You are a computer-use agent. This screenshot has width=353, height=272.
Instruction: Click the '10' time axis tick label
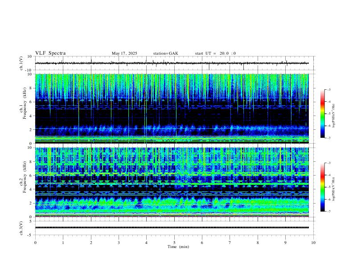click(x=313, y=243)
